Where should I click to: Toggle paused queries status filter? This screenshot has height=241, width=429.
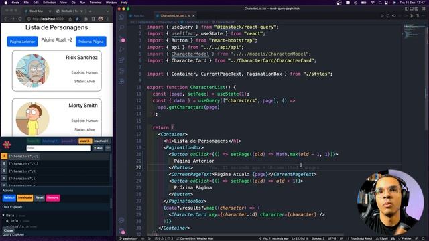[68, 141]
